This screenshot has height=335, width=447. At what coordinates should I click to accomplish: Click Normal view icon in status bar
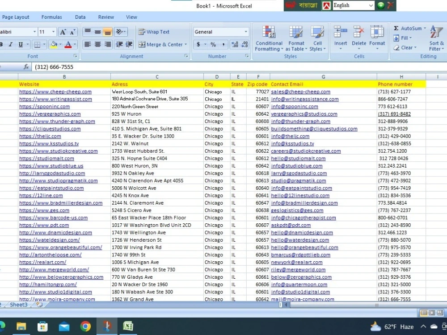[x=424, y=313]
